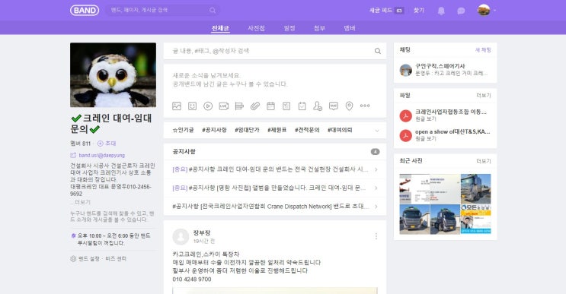Attach a file with the paperclip icon
Screen dimensions: 566x294
255,106
